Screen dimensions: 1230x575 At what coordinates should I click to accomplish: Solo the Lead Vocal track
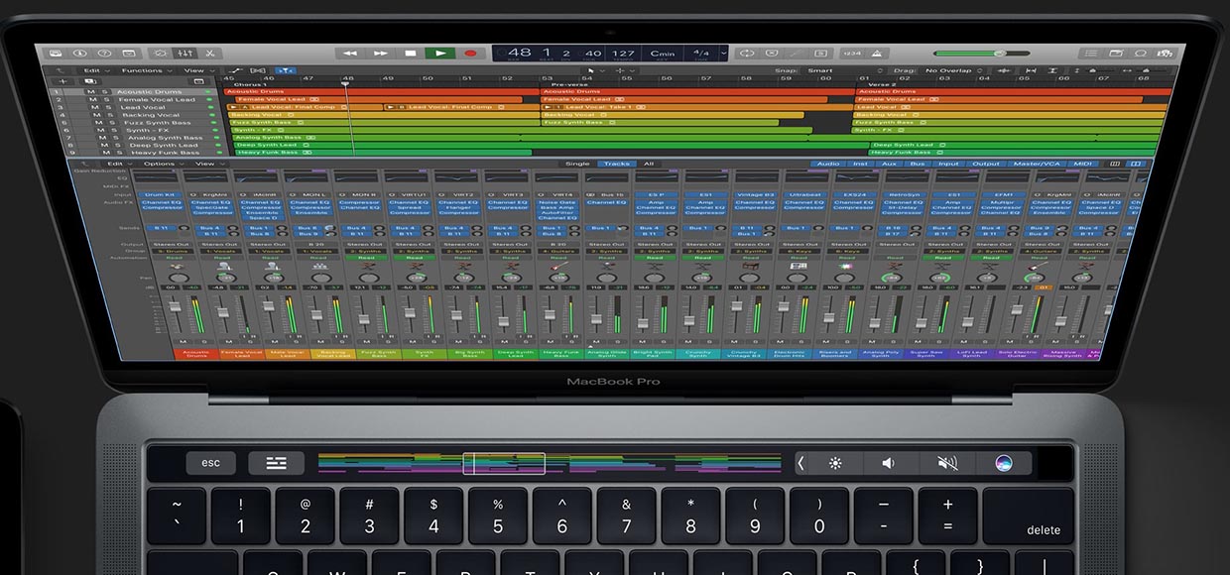pyautogui.click(x=108, y=107)
